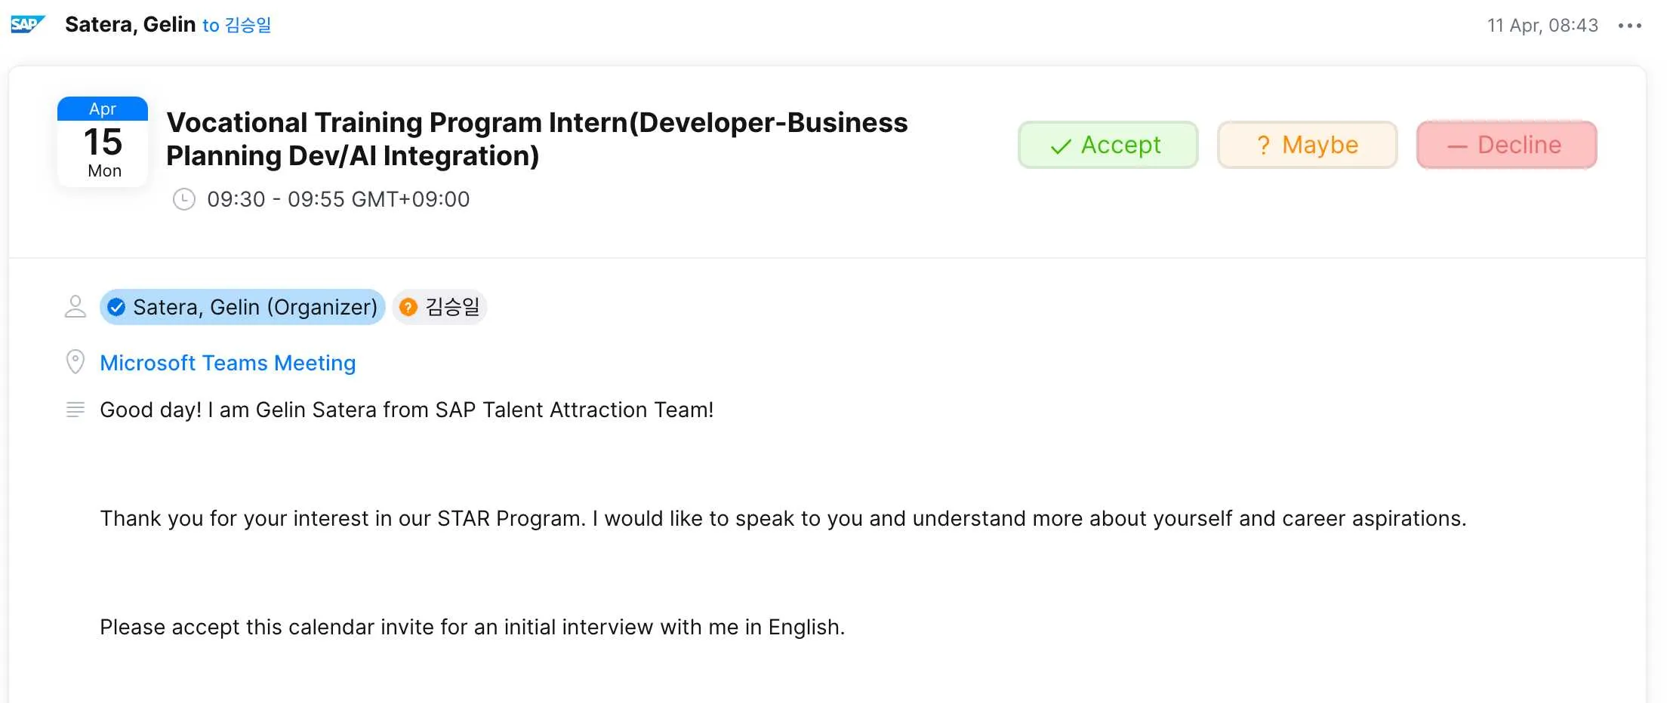Click the 11 Apr, 08:43 timestamp
1670x703 pixels.
pyautogui.click(x=1540, y=25)
